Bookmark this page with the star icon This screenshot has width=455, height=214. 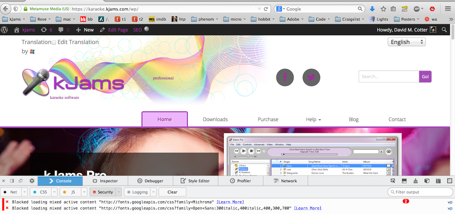click(x=383, y=9)
